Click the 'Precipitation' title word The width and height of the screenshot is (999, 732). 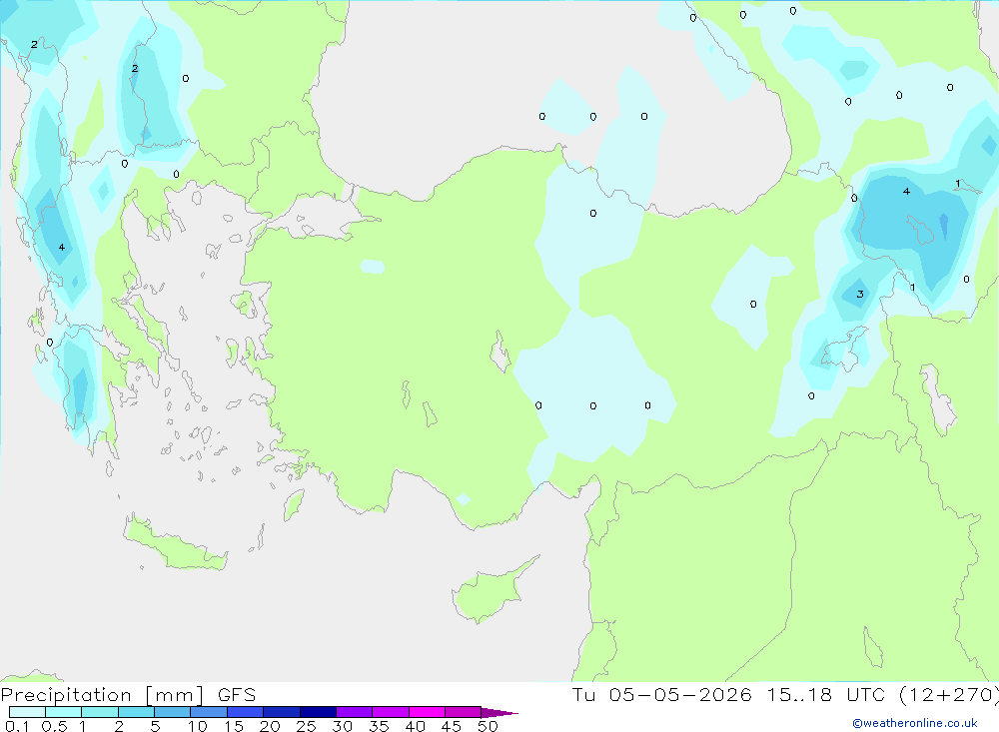point(66,695)
